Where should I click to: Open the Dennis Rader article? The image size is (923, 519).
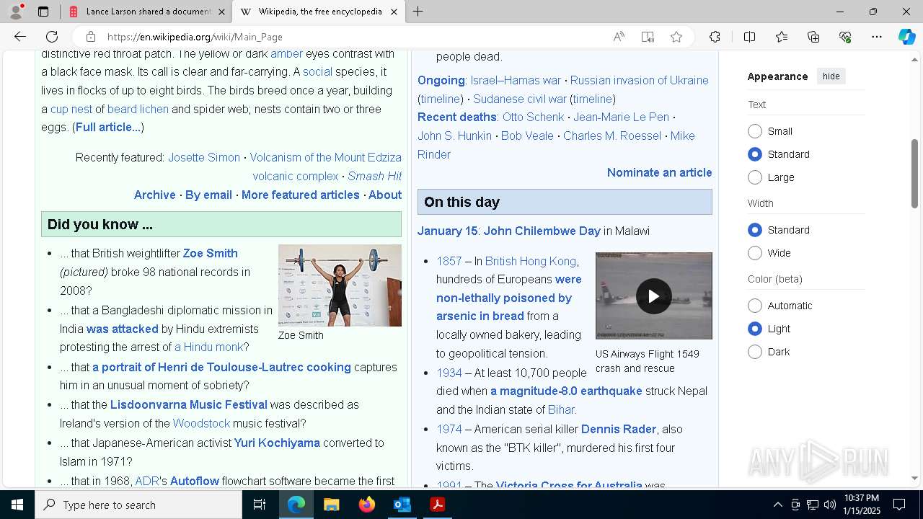[x=619, y=429]
